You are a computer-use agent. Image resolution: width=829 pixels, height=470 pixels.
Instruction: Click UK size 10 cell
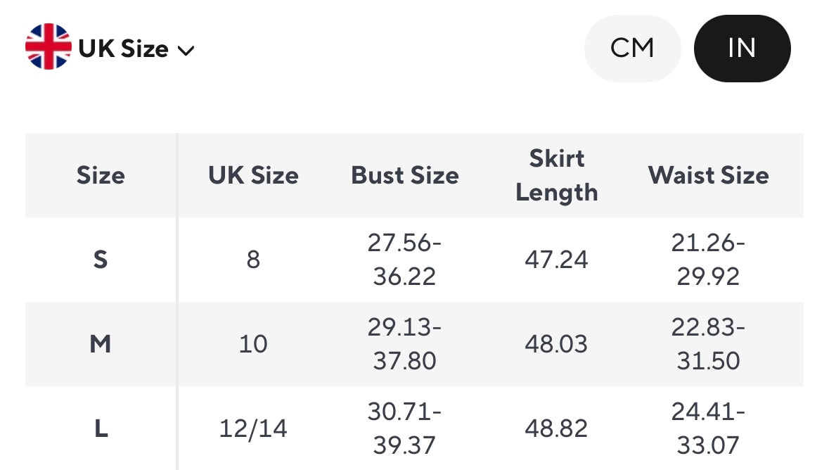pos(253,344)
